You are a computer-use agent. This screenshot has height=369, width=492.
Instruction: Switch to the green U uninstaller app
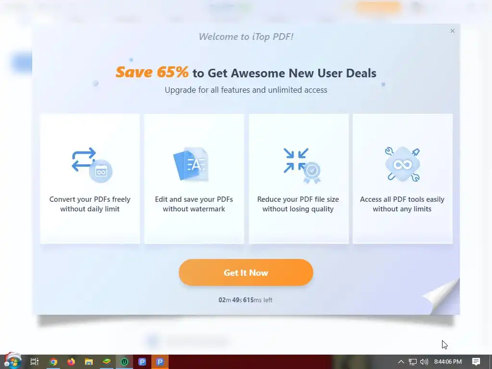pyautogui.click(x=124, y=362)
